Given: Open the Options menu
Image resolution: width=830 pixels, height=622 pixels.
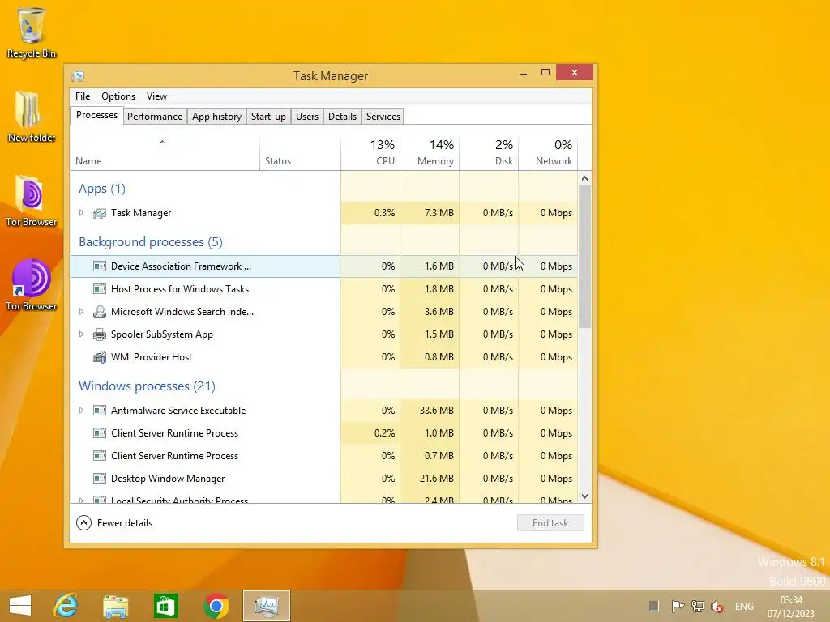Looking at the screenshot, I should click(118, 96).
